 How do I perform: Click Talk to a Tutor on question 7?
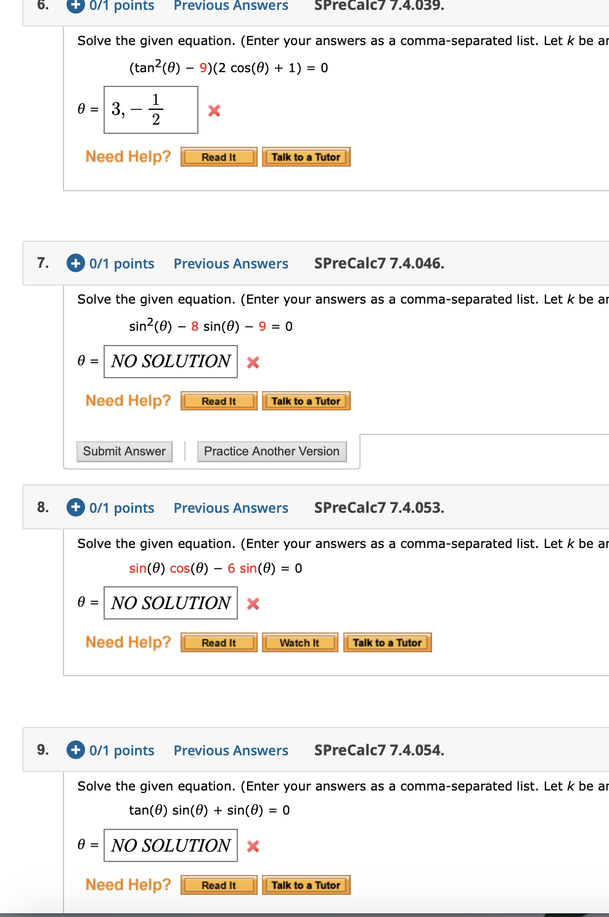306,400
